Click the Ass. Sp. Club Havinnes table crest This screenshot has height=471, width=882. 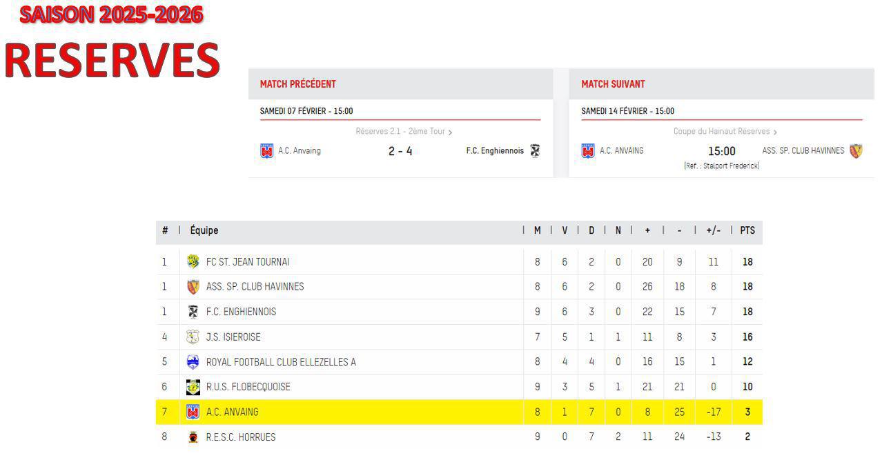(193, 287)
